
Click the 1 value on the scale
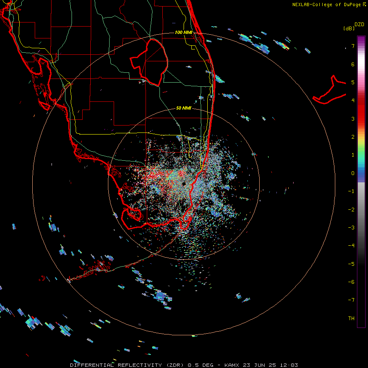pyautogui.click(x=353, y=155)
